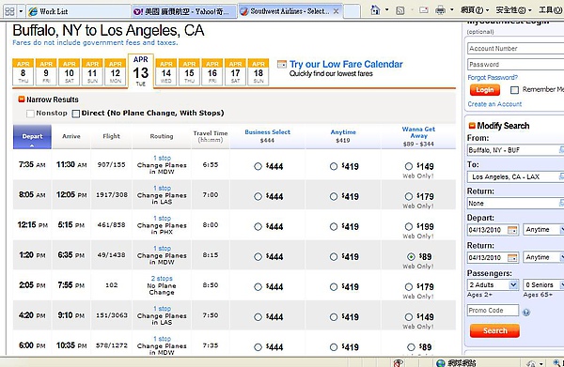Select $89 fare for 1:20 PM flight
Image resolution: width=564 pixels, height=367 pixels.
(x=411, y=257)
